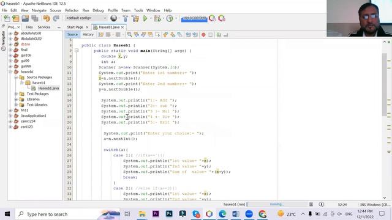
Task: Click the notifications icon in status bar
Action: [x=322, y=204]
